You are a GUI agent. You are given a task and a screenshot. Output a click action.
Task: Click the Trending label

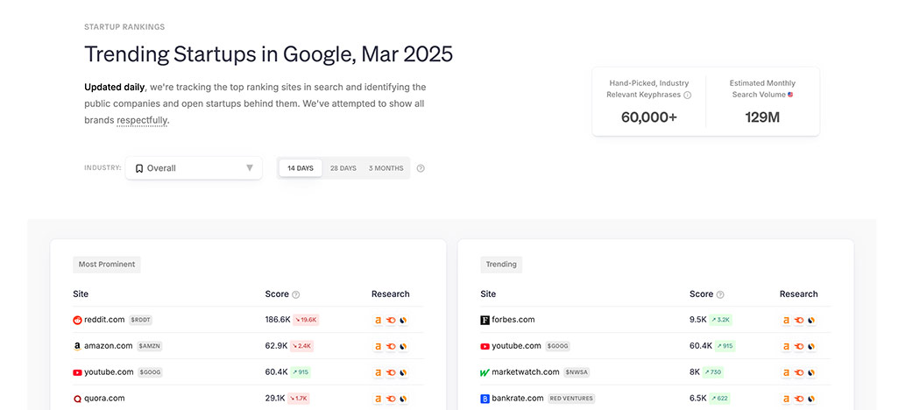(x=501, y=265)
